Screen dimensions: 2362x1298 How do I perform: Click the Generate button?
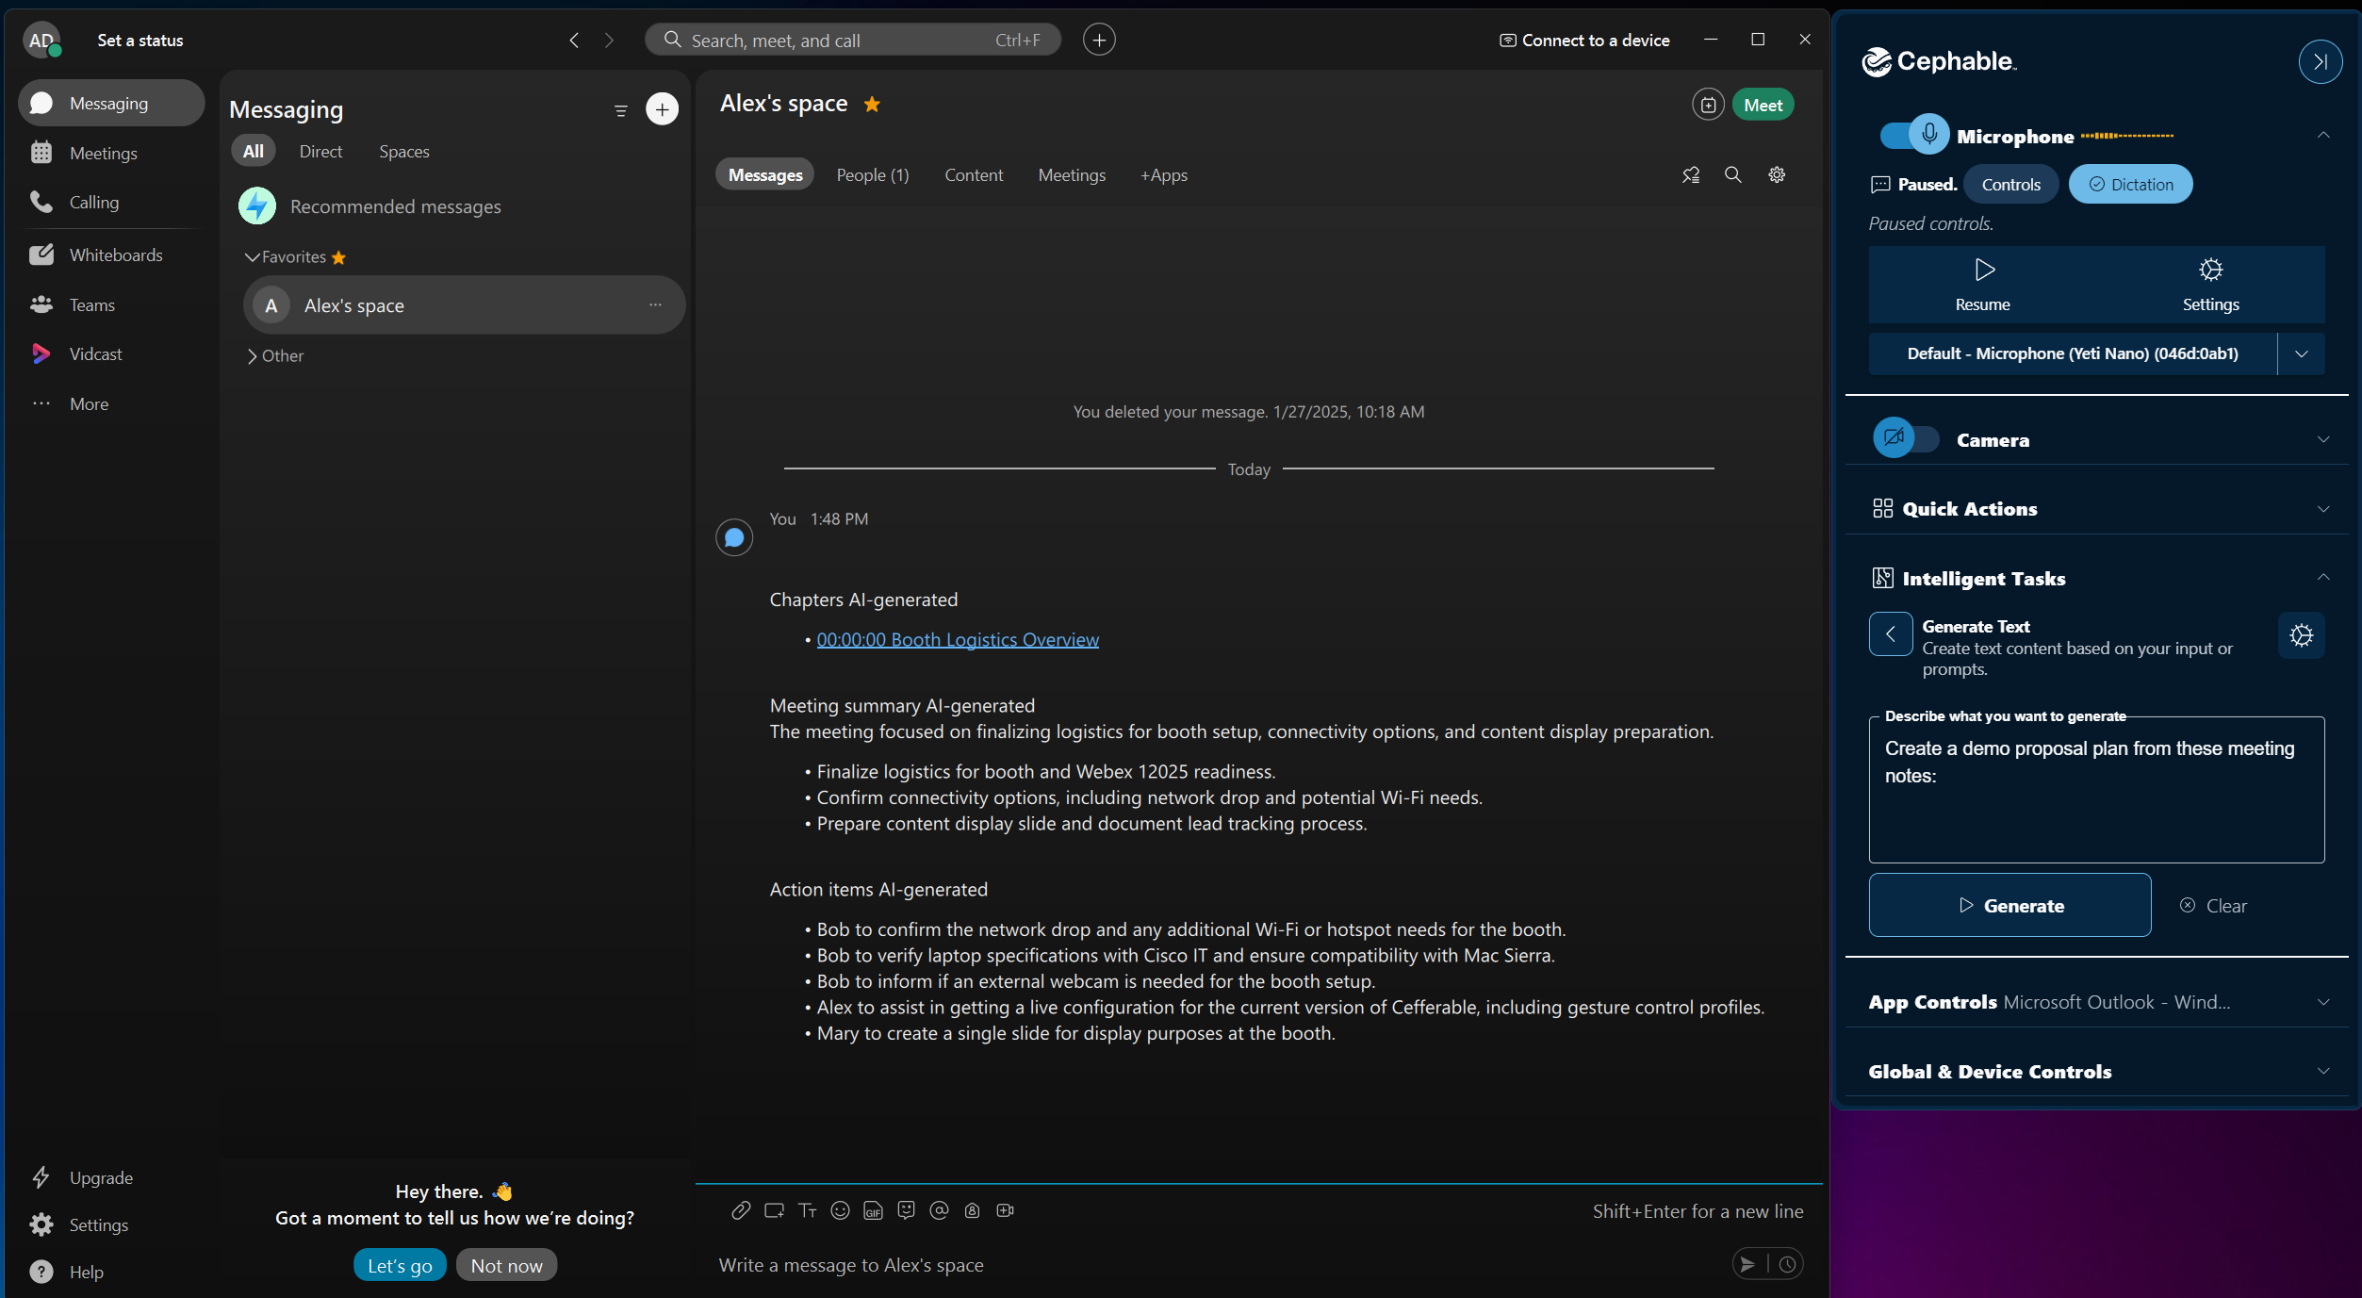2009,905
